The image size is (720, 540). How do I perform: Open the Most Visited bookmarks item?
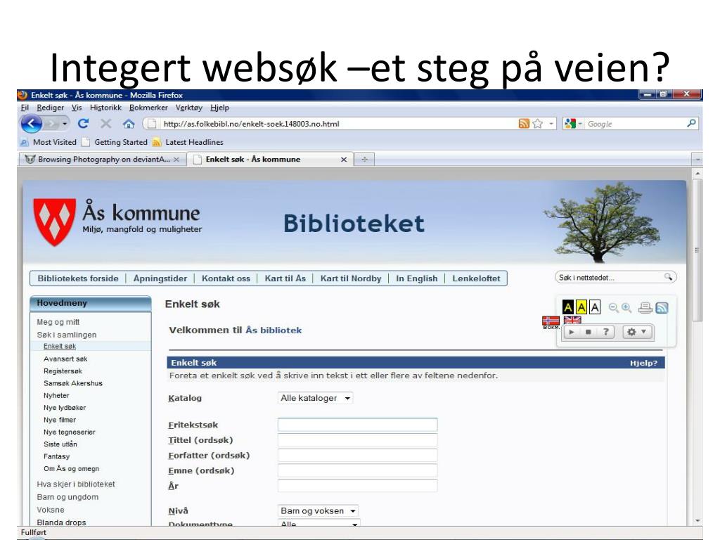49,142
